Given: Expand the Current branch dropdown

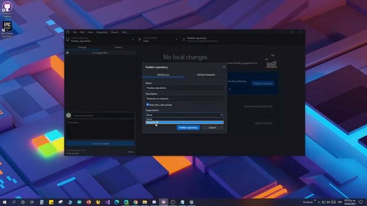Looking at the screenshot, I should (x=158, y=39).
